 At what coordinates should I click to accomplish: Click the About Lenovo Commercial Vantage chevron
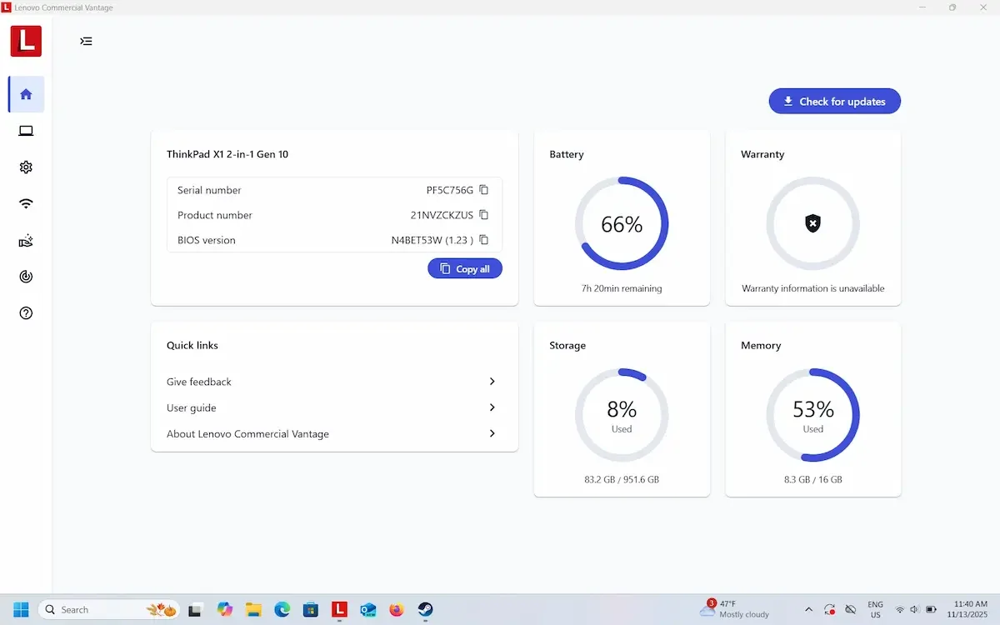[492, 434]
